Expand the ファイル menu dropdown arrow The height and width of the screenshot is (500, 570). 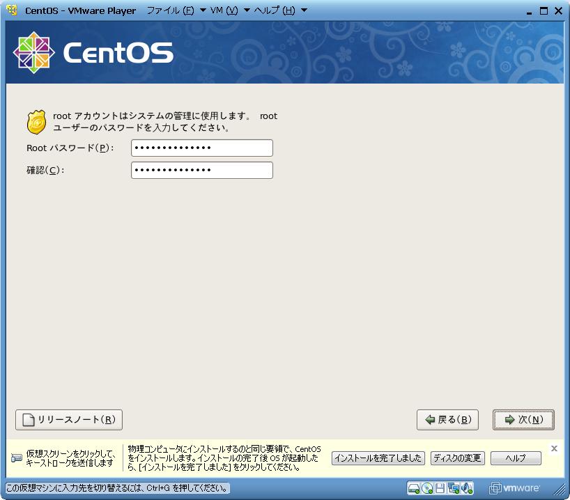click(203, 10)
